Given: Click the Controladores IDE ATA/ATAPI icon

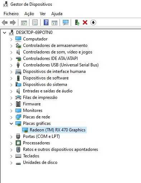Looking at the screenshot, I should tap(18, 58).
